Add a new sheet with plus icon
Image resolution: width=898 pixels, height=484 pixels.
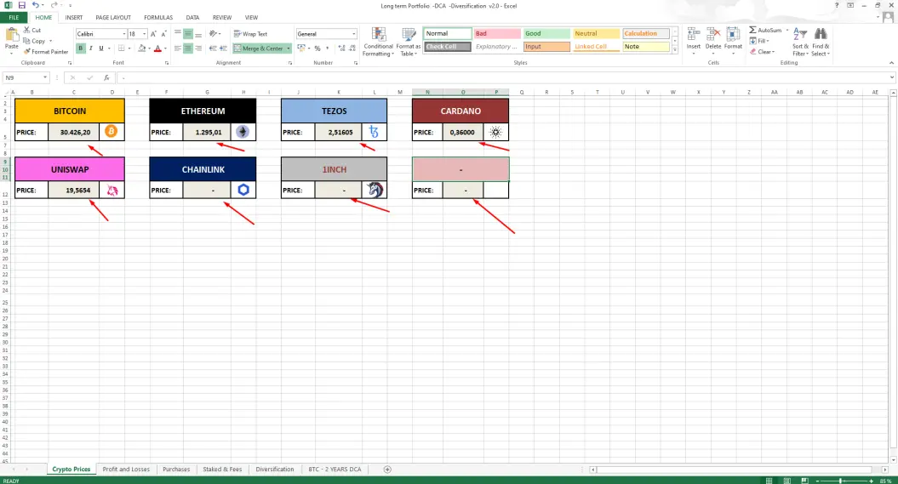coord(387,470)
